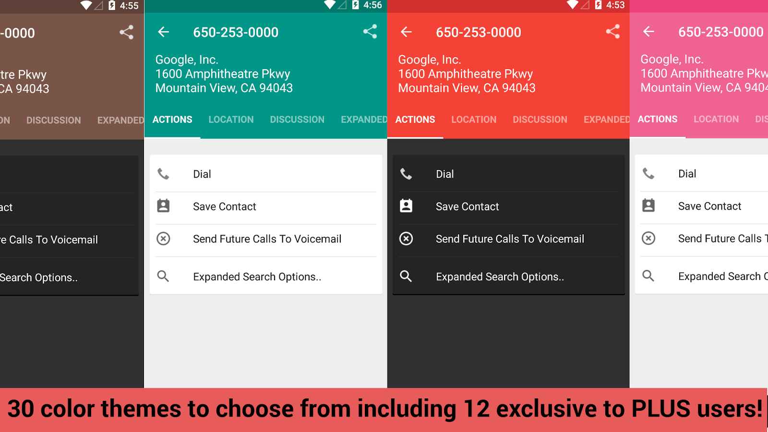Tap the magnifier search icon in pink-themed panel
768x432 pixels.
pos(648,276)
